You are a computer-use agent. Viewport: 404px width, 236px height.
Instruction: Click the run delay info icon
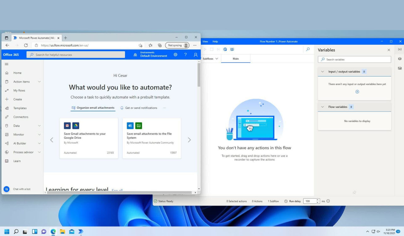[x=328, y=201]
